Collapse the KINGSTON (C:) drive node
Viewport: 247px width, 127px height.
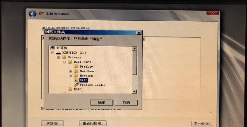[x=53, y=53]
